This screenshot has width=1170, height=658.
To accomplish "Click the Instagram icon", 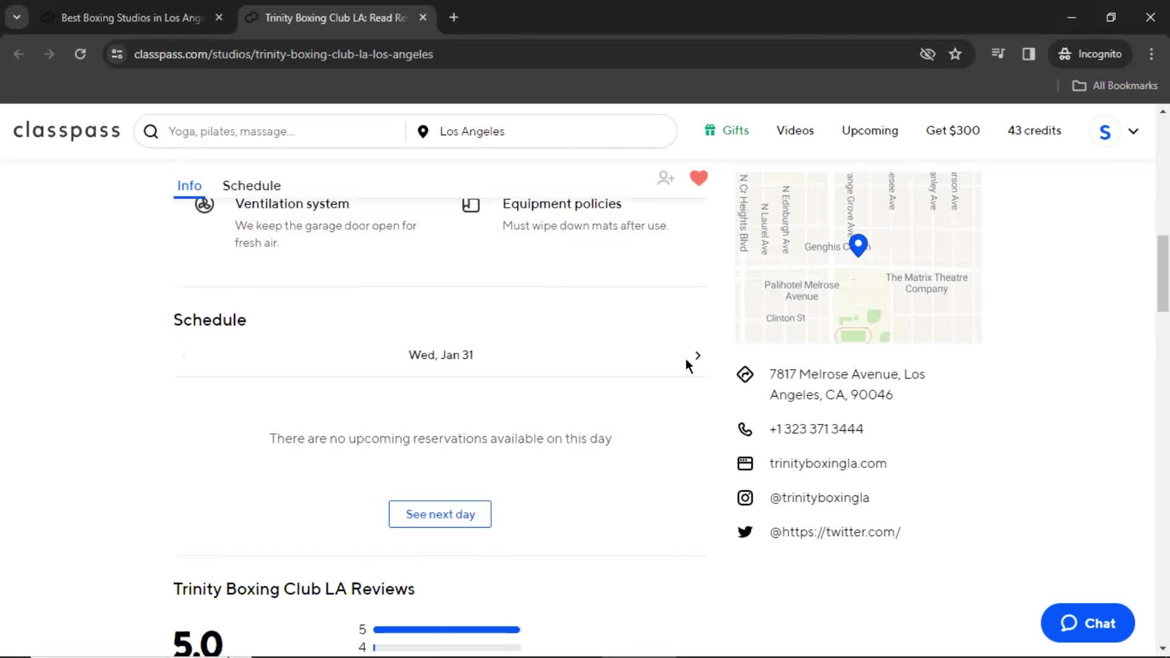I will (745, 498).
